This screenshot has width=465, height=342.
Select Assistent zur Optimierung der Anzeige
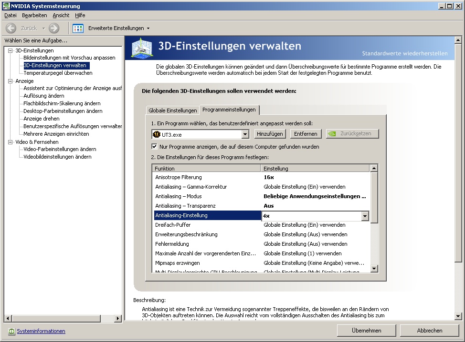(x=73, y=88)
